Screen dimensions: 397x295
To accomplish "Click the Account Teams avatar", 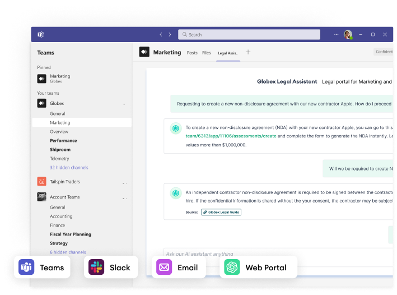I will click(42, 197).
